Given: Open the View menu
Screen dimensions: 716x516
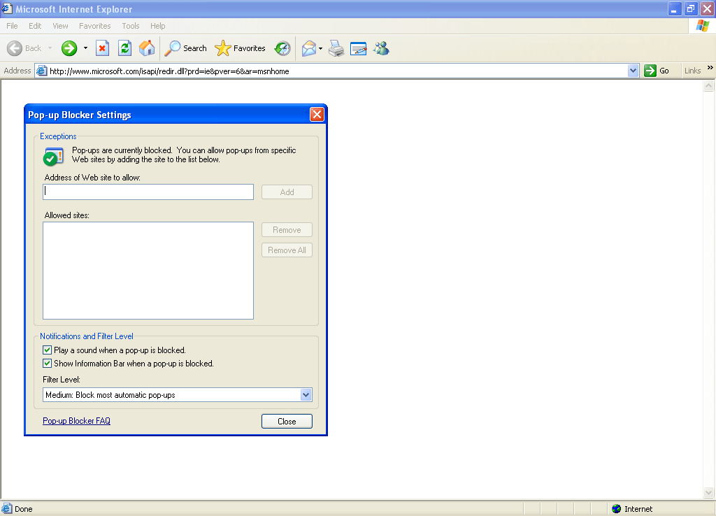Looking at the screenshot, I should click(x=60, y=26).
